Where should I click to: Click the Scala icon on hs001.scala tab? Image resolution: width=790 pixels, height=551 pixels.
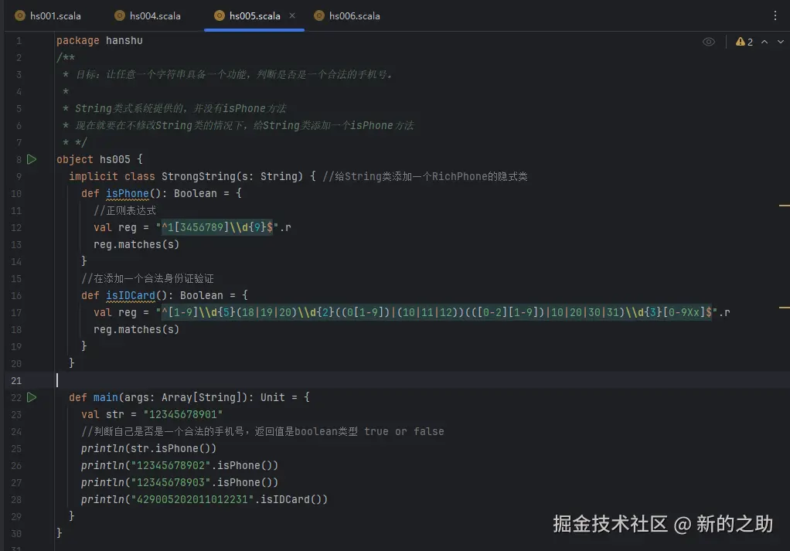20,15
